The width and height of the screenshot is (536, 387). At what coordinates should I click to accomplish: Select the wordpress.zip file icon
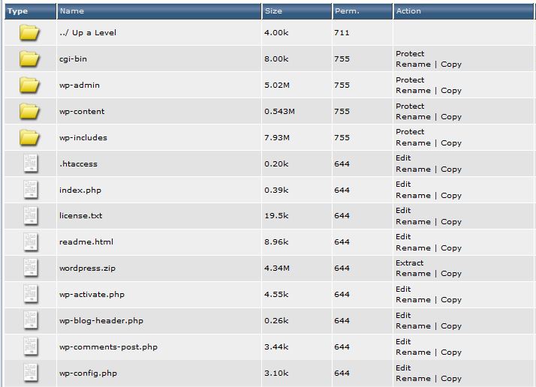[30, 268]
